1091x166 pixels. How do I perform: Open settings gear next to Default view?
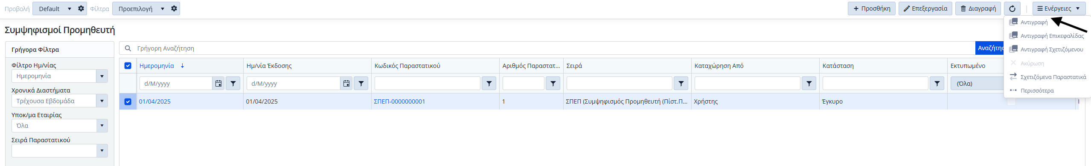coord(81,8)
